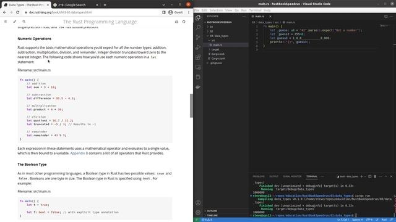396x222 pixels.
Task: Open the notifications bell in status bar
Action: [x=392, y=220]
